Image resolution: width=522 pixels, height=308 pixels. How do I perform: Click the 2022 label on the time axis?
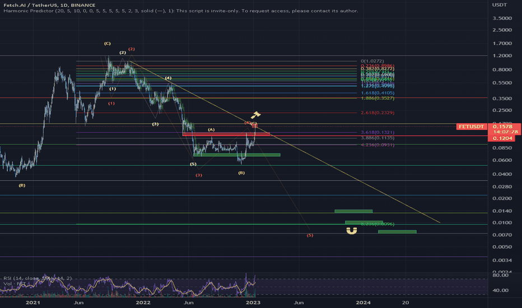click(143, 302)
